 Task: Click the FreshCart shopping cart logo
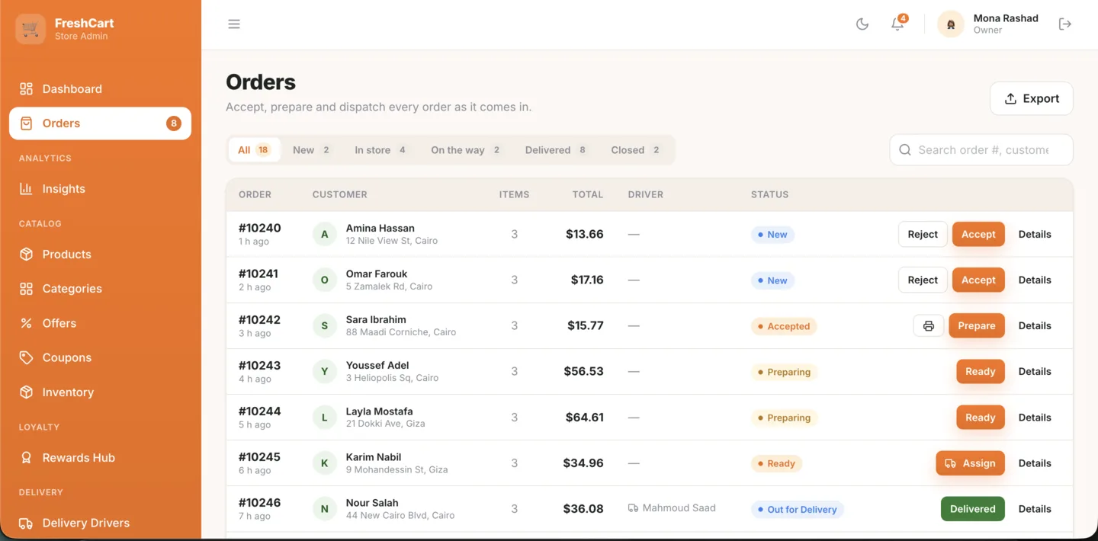point(30,29)
